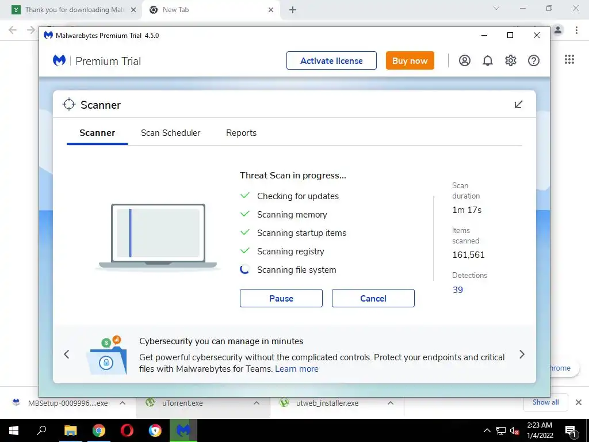The height and width of the screenshot is (442, 589).
Task: Open Opera browser from taskbar
Action: tap(127, 430)
